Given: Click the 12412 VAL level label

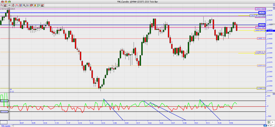Looking at the screenshot, I should pos(260,28).
